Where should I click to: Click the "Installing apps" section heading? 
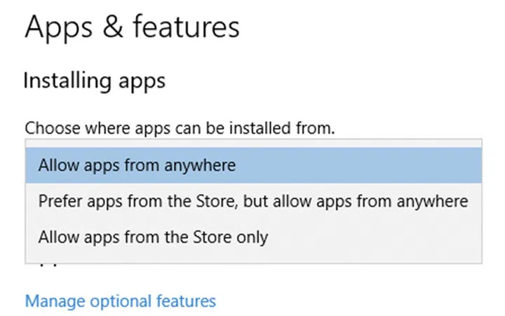[x=94, y=81]
